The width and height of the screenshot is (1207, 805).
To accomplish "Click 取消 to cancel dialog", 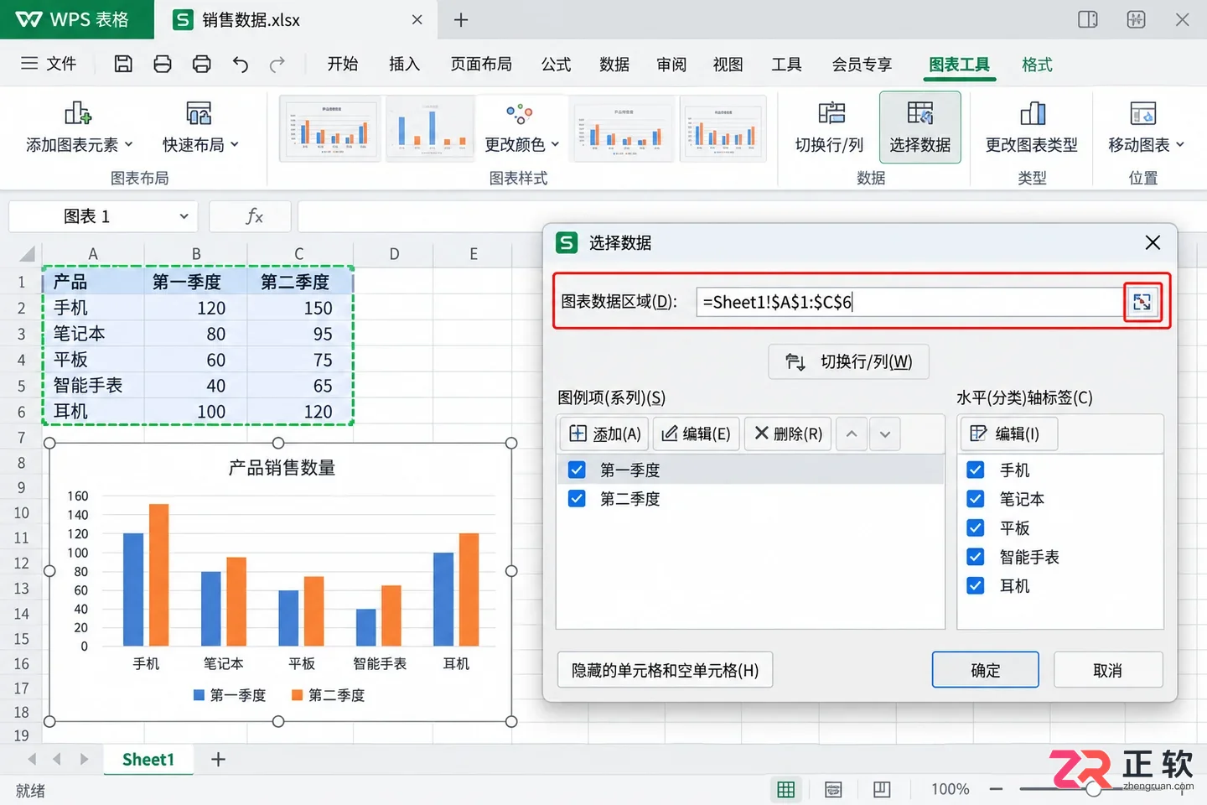I will pos(1107,670).
